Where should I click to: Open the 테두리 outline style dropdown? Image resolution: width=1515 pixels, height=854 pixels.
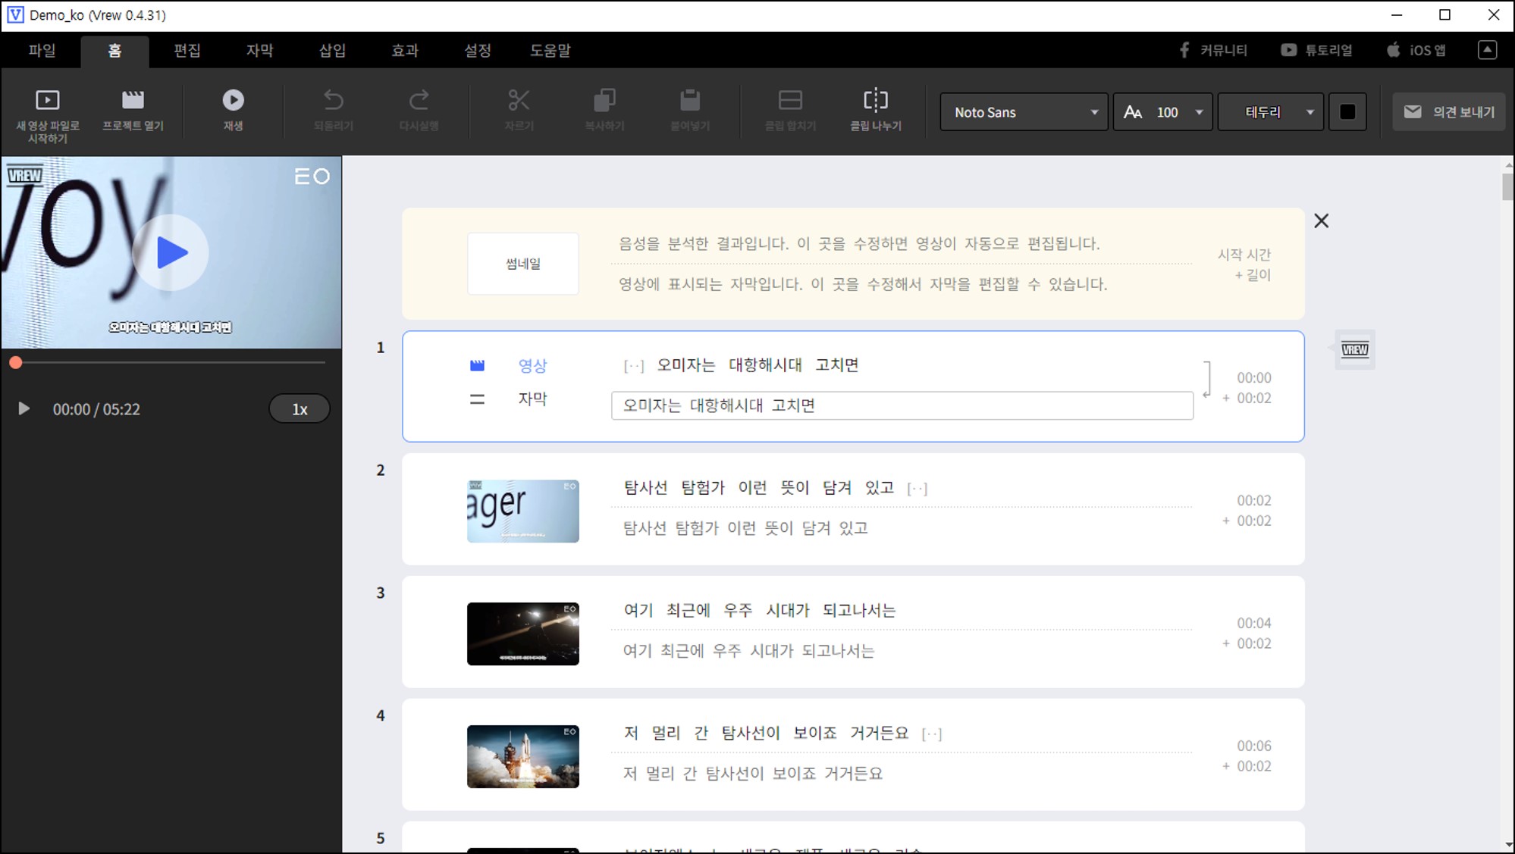pyautogui.click(x=1271, y=112)
